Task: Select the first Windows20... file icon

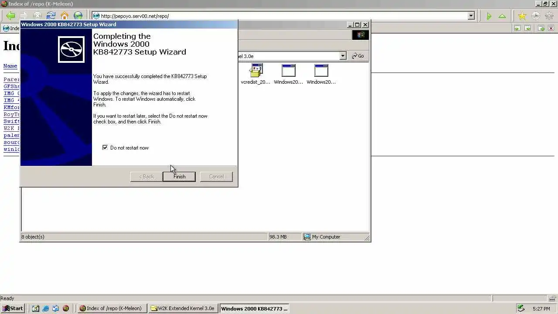Action: click(288, 74)
